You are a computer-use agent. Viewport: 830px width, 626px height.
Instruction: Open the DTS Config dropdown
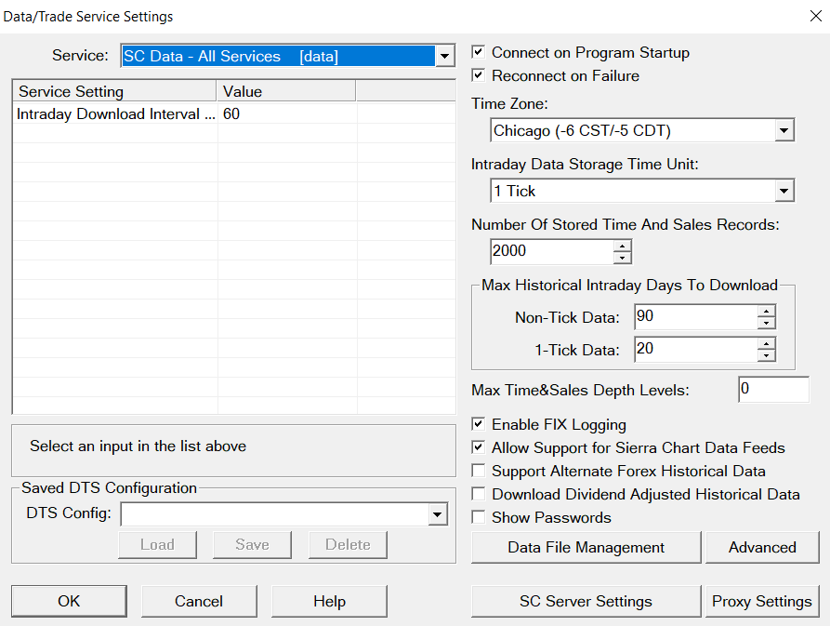pyautogui.click(x=437, y=514)
